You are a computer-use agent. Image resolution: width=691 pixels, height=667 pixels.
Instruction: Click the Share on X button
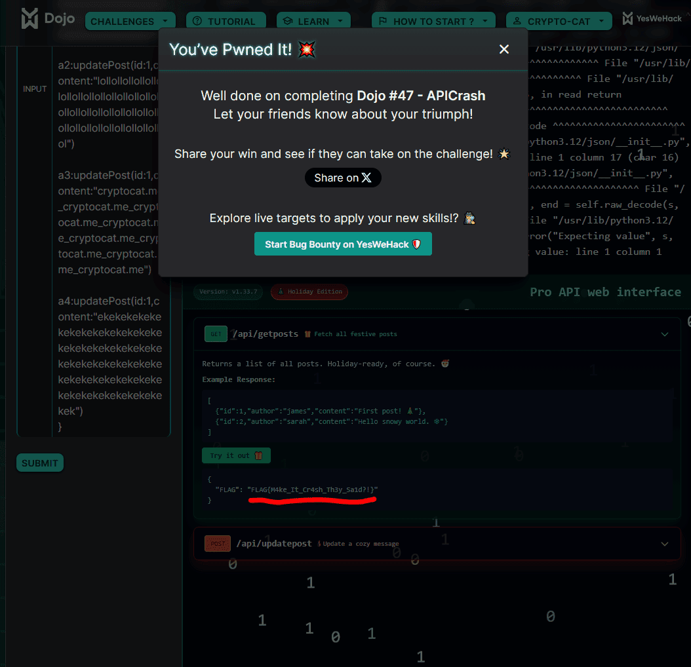coord(343,178)
